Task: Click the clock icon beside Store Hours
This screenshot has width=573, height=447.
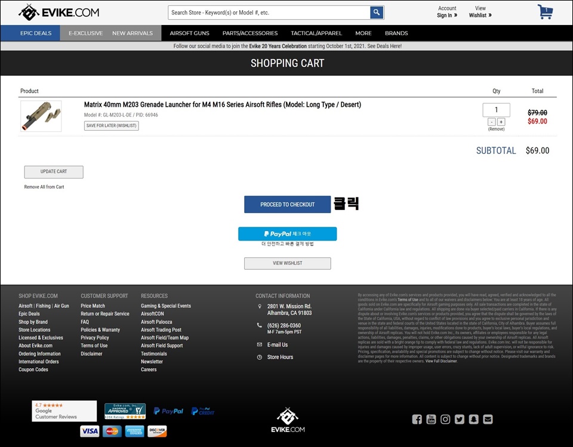Action: pos(260,357)
